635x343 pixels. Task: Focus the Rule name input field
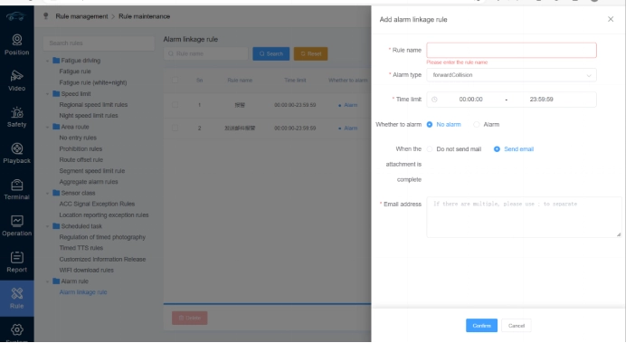pyautogui.click(x=511, y=50)
